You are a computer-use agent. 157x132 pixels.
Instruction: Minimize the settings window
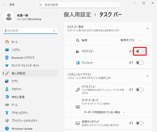[135, 3]
